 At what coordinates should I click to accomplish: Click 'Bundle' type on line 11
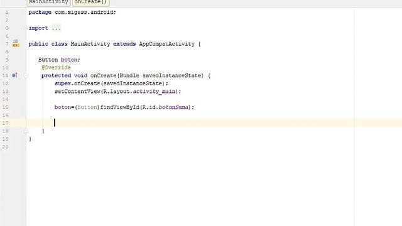point(129,75)
